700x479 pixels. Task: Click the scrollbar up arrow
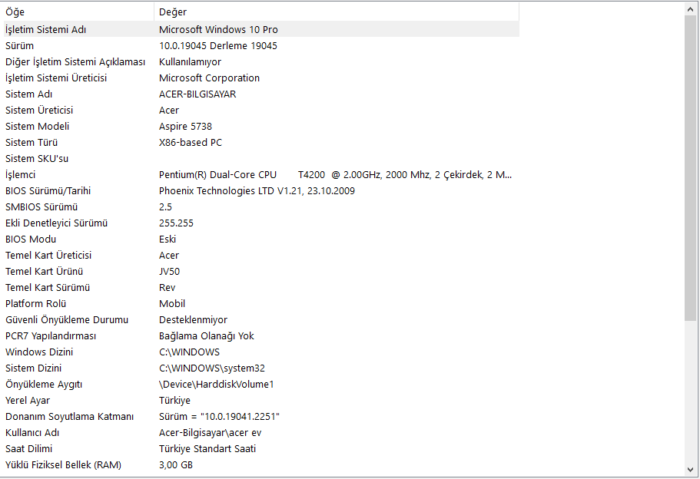pyautogui.click(x=691, y=8)
